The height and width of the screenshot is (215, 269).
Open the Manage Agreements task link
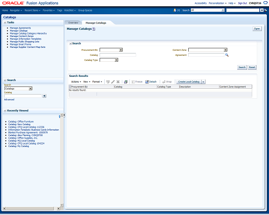click(x=20, y=28)
